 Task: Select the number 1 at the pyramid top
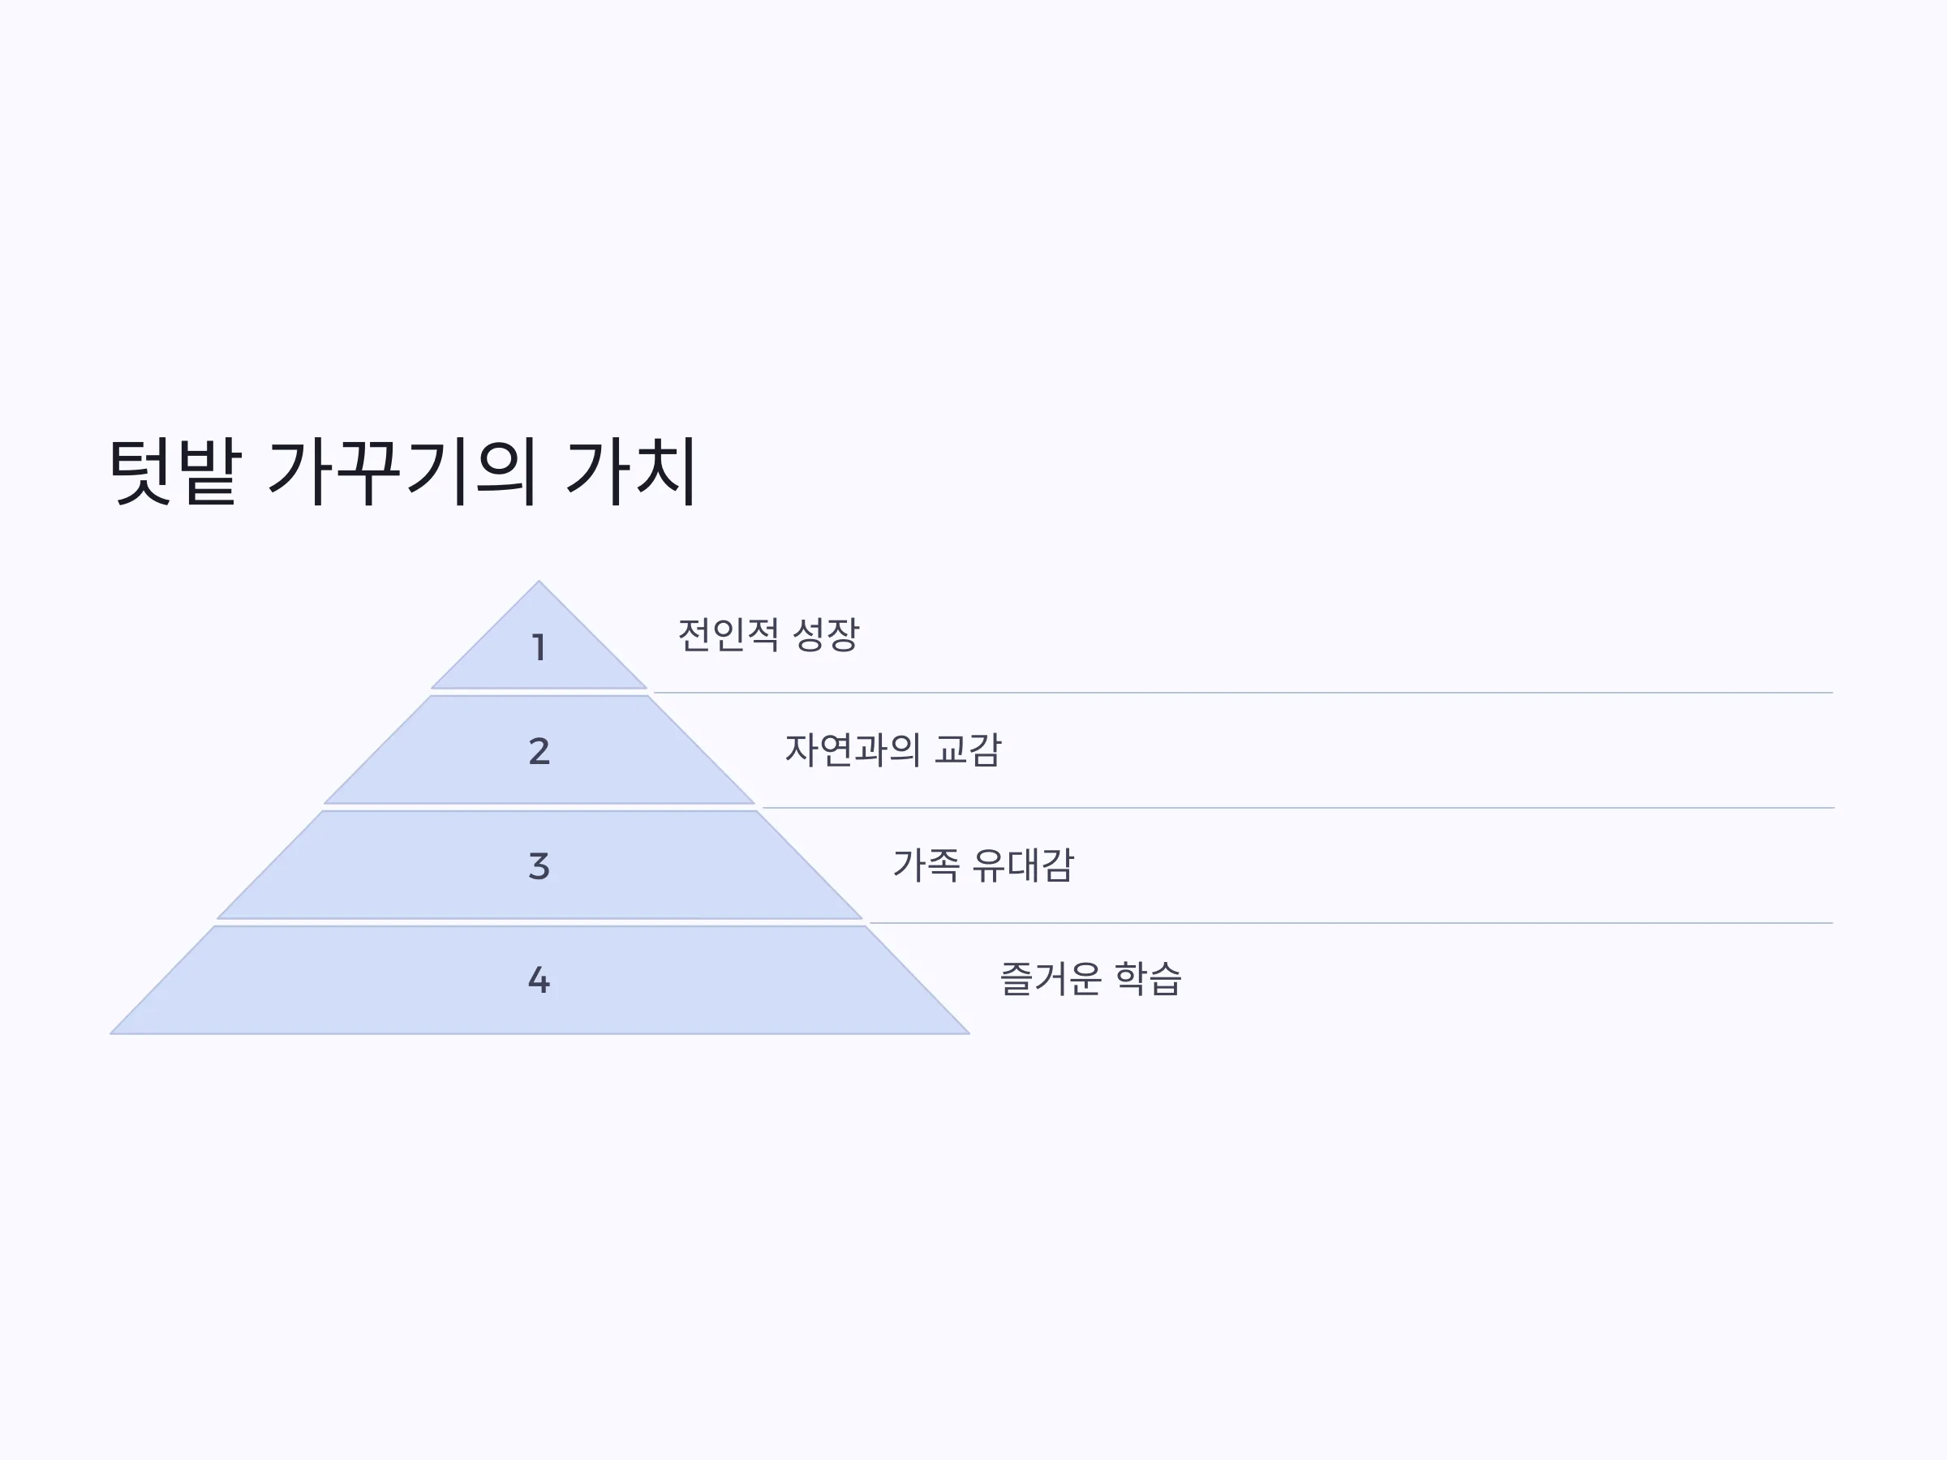(x=539, y=649)
